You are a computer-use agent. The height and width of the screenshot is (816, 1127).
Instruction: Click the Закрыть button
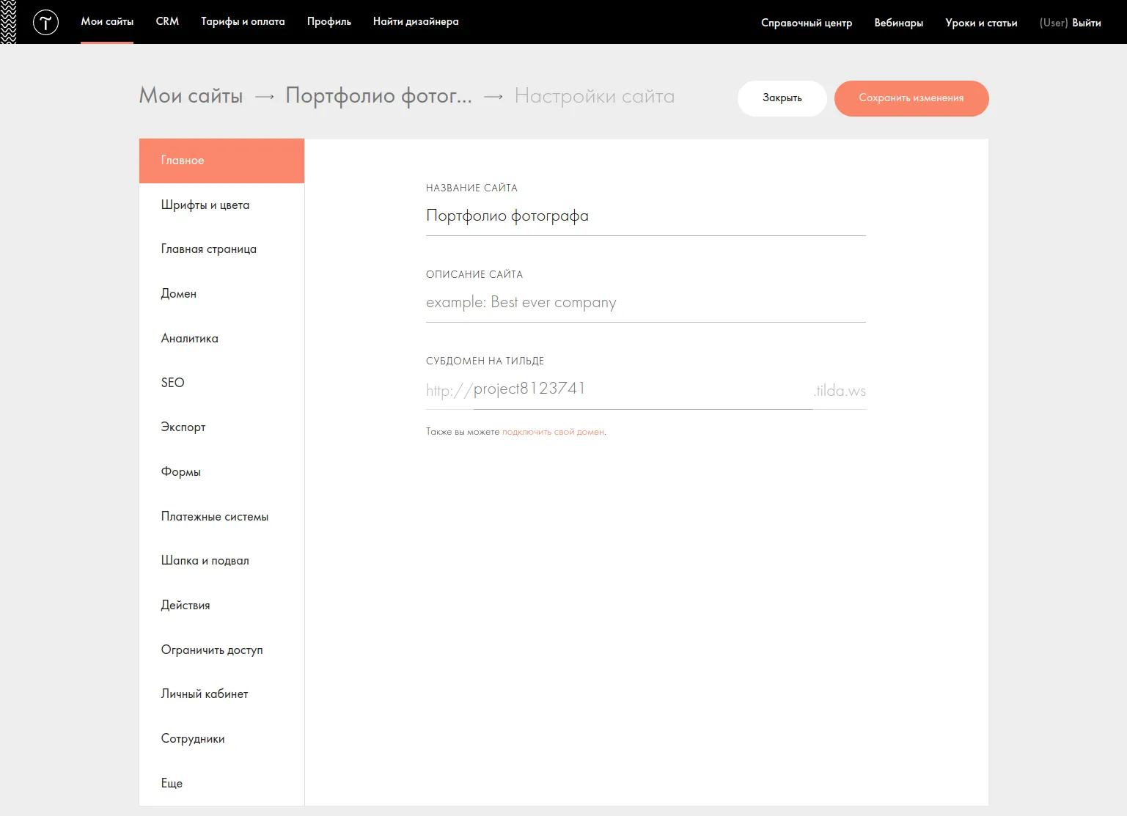tap(782, 98)
